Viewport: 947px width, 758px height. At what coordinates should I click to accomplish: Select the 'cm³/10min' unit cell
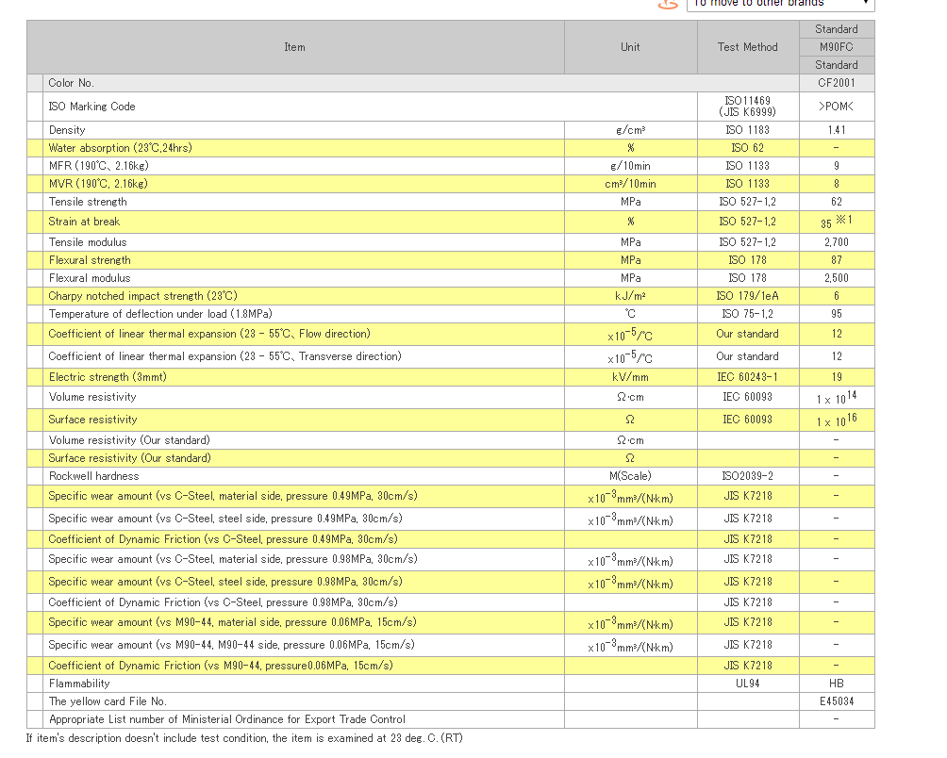[x=630, y=184]
